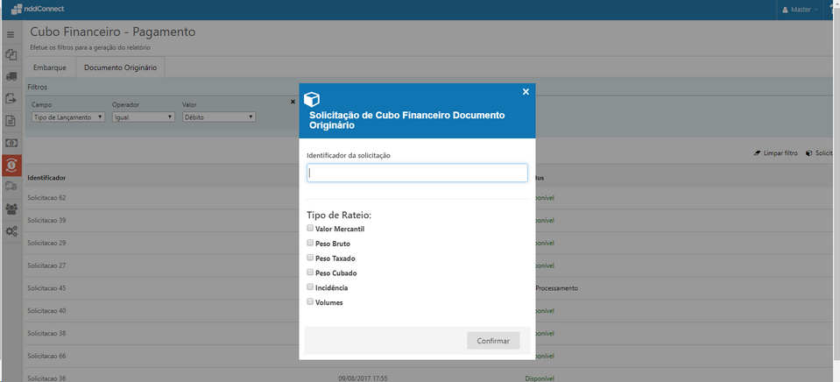Expand the Operador dropdown
Screen dimensions: 840x382
tap(143, 117)
